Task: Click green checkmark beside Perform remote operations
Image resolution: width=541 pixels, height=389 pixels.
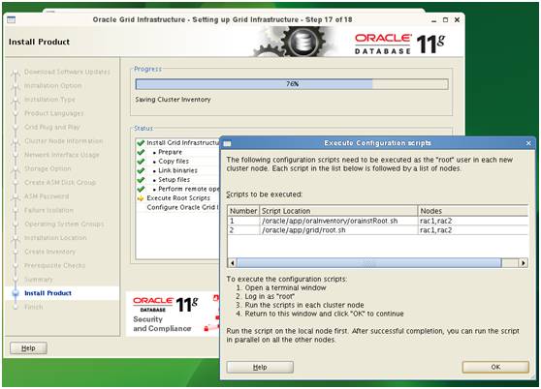Action: click(141, 189)
